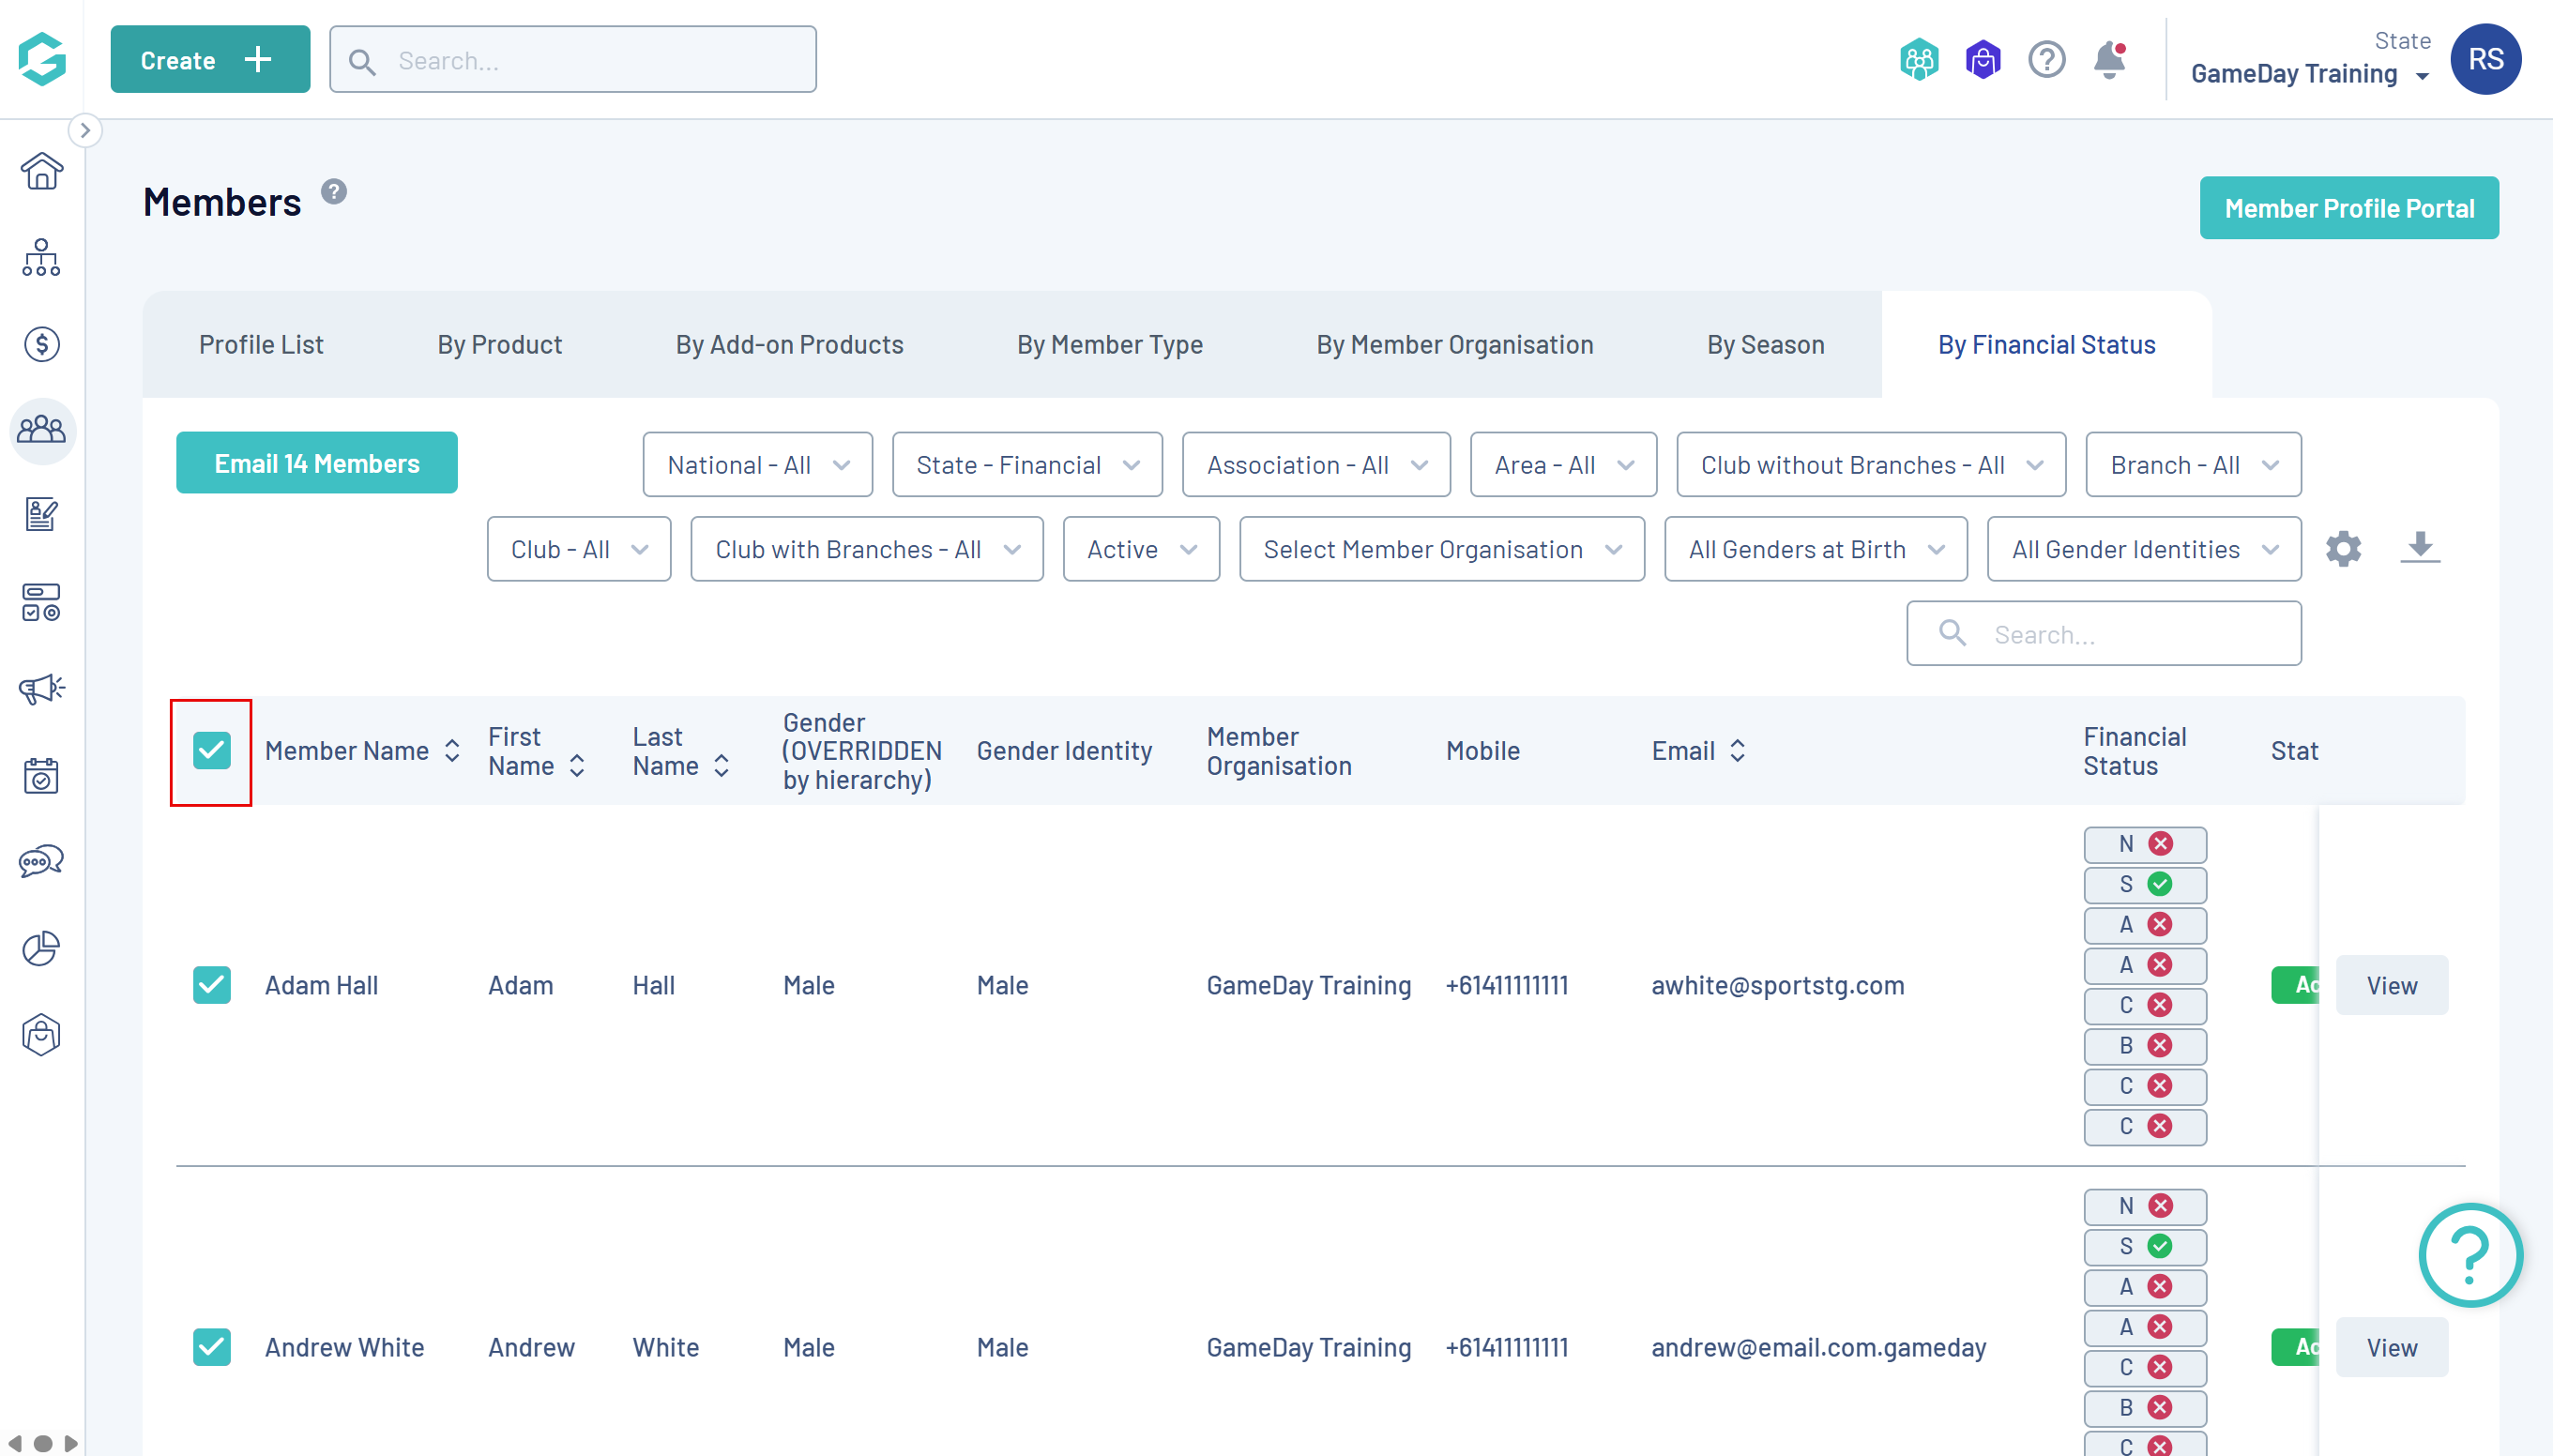Open table settings gear icon
The height and width of the screenshot is (1456, 2553).
pos(2343,549)
